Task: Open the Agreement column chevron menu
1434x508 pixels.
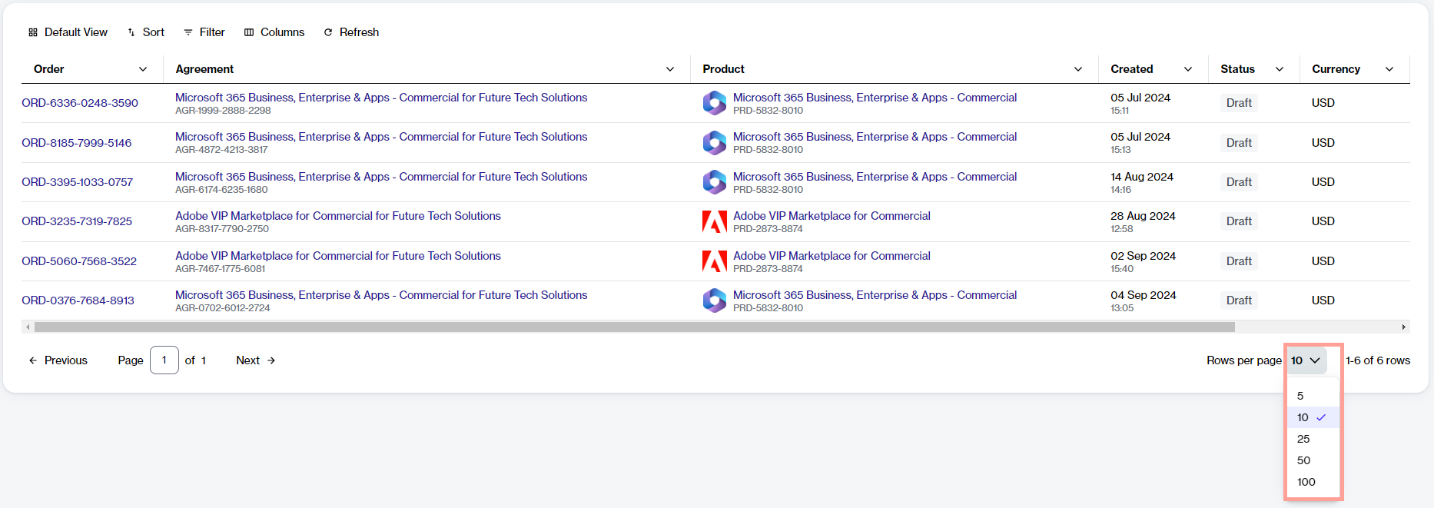Action: point(670,69)
